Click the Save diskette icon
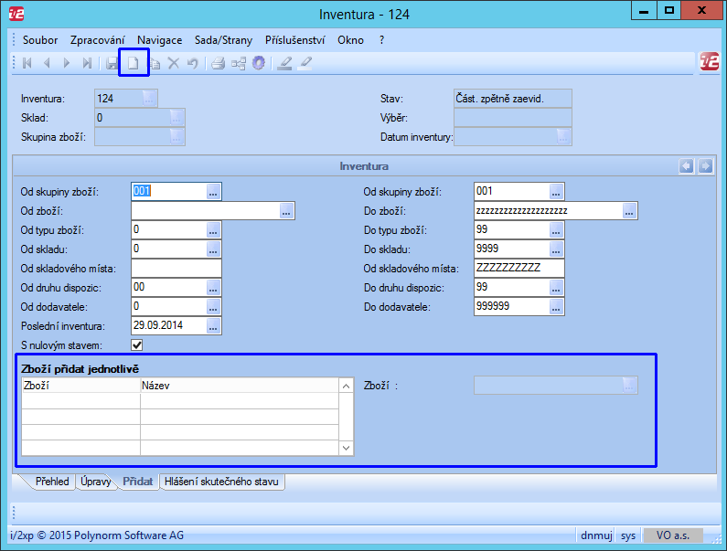 (x=112, y=63)
